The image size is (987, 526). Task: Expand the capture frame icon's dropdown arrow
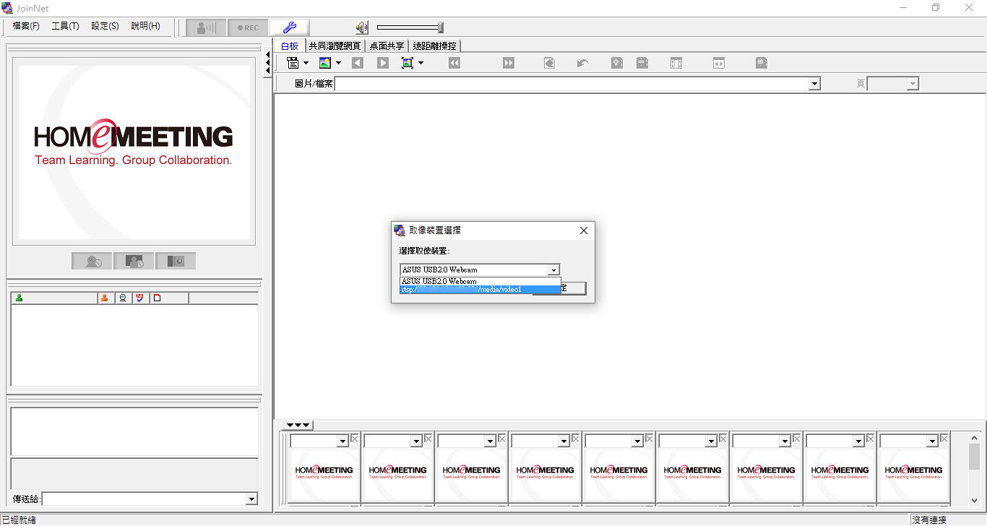pyautogui.click(x=421, y=64)
